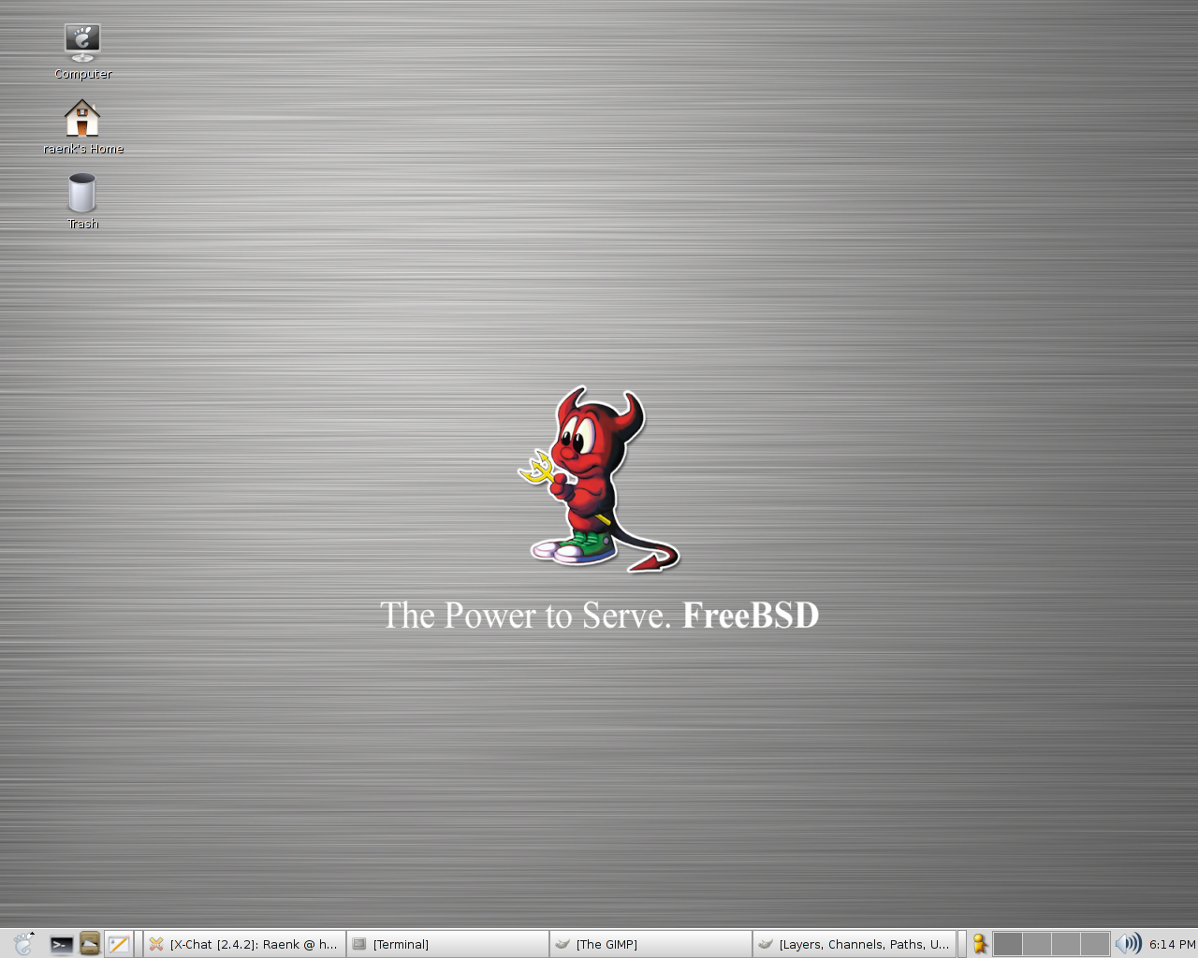The height and width of the screenshot is (958, 1198).
Task: Click the file drawer launcher in panel
Action: coord(90,944)
